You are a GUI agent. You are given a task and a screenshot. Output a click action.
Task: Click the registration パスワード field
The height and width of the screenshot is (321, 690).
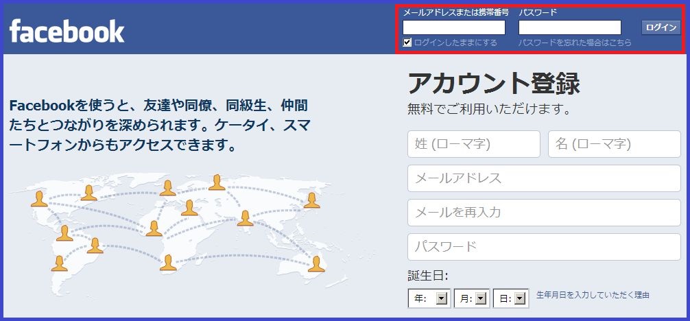point(545,247)
